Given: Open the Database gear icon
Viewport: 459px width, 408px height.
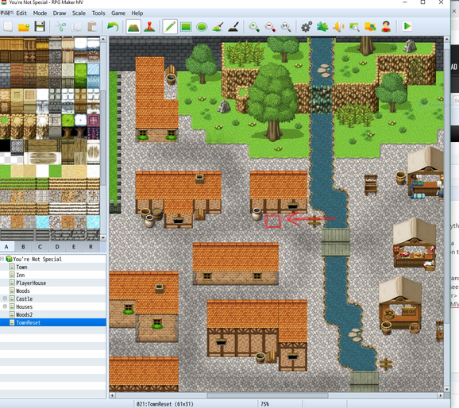Looking at the screenshot, I should coord(307,27).
